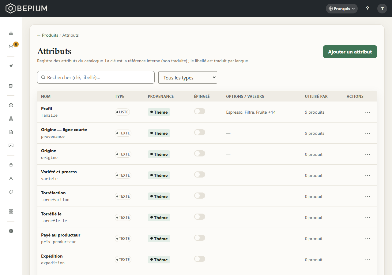Open the media image icon in sidebar
Image resolution: width=392 pixels, height=275 pixels.
(11, 145)
